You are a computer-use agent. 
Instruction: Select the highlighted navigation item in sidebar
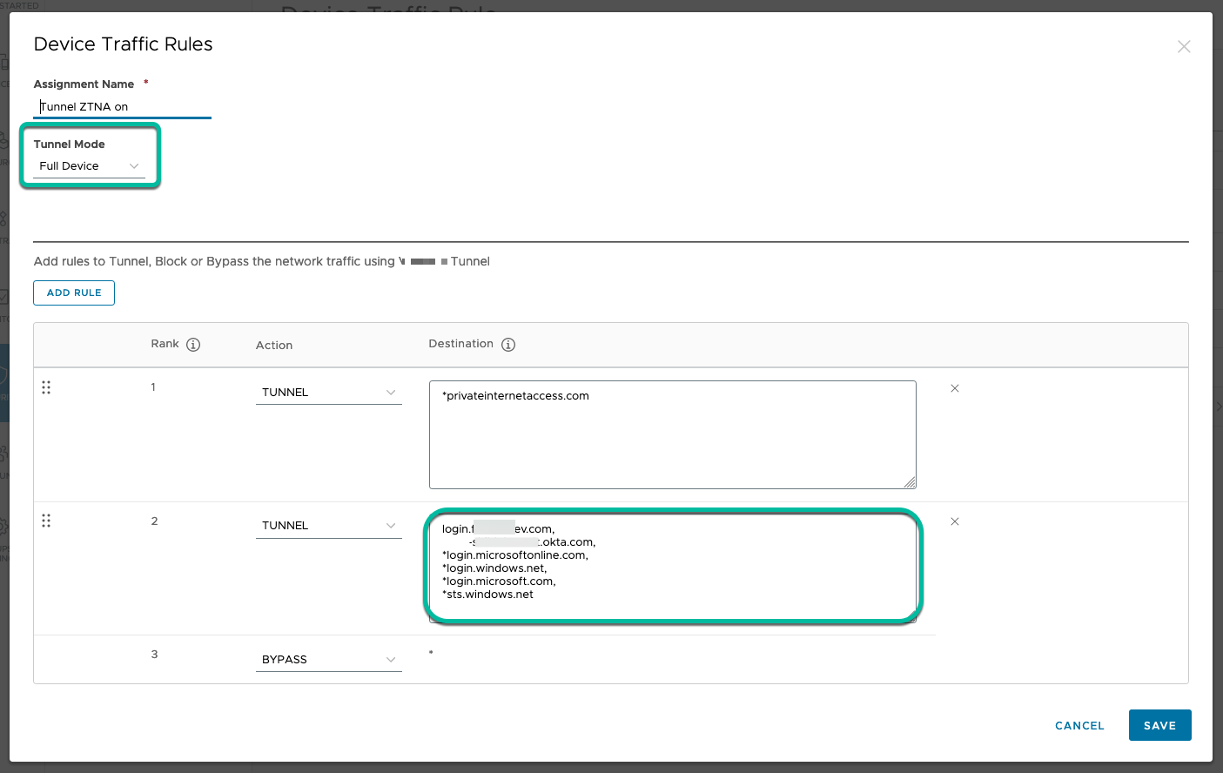click(x=4, y=379)
